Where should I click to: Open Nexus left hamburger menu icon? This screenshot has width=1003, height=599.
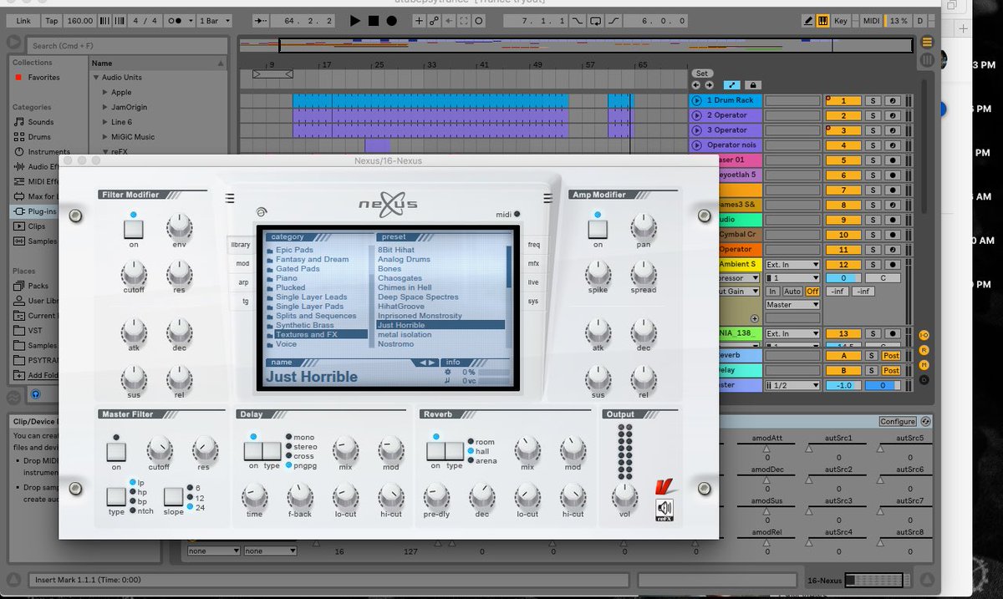coord(230,198)
